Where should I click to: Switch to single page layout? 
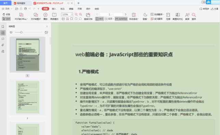coord(99,19)
